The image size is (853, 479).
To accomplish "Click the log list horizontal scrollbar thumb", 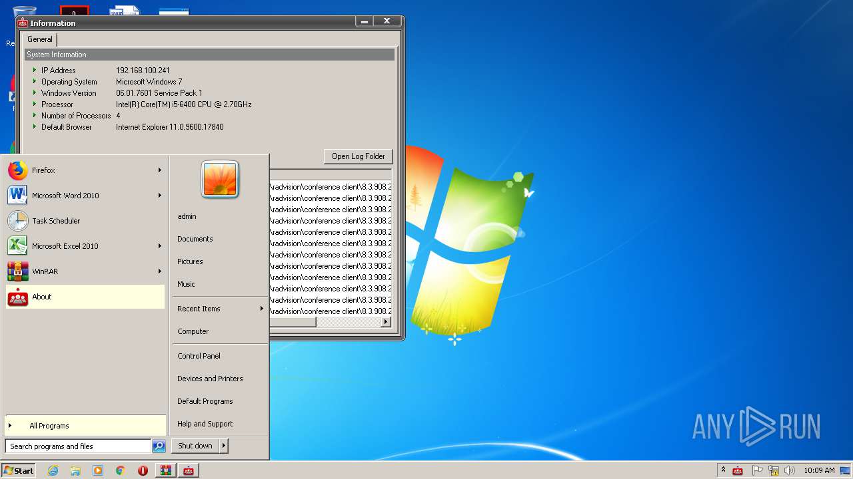I will [x=292, y=322].
